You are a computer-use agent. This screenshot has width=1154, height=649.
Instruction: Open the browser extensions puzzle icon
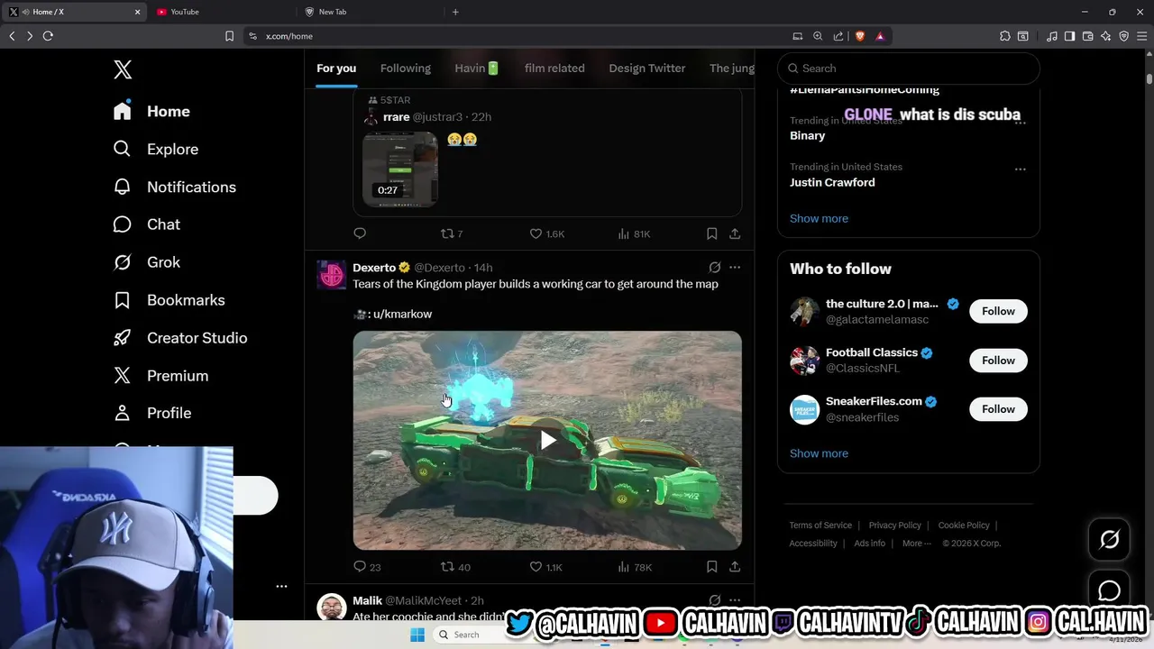[1004, 36]
